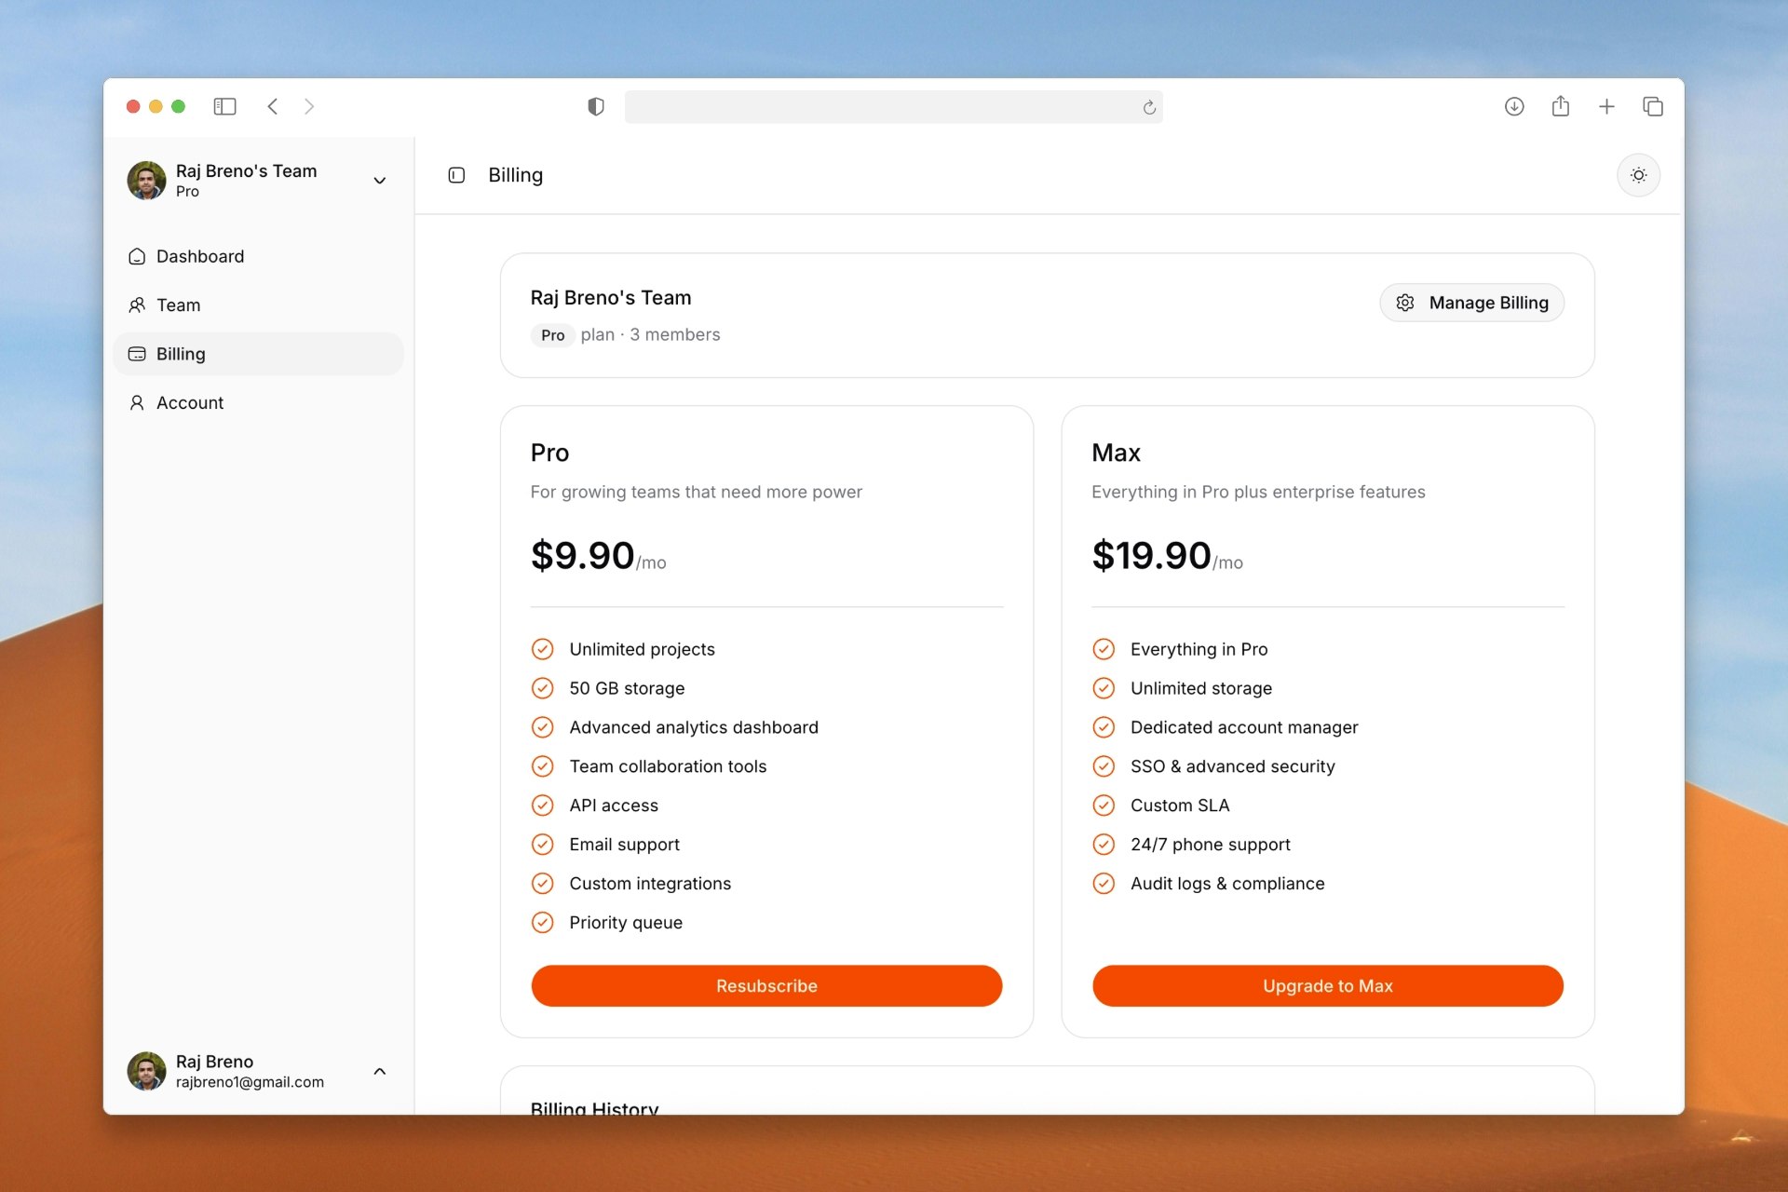Image resolution: width=1788 pixels, height=1192 pixels.
Task: Toggle the Safari sidebar button
Action: coord(224,106)
